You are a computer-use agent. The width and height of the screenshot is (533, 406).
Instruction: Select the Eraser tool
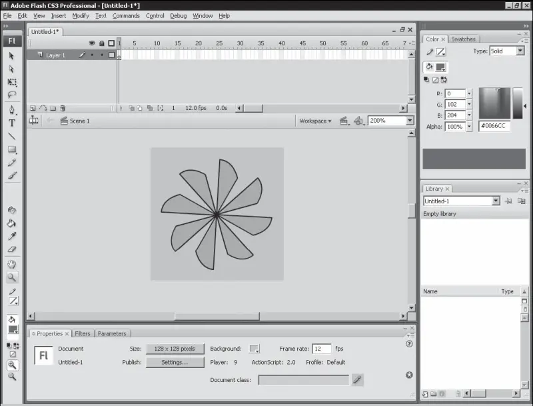tap(12, 249)
